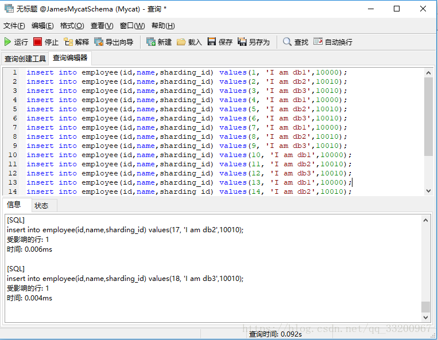The height and width of the screenshot is (340, 438).
Task: Open the Export Wizard (导出向导) icon
Action: 99,42
